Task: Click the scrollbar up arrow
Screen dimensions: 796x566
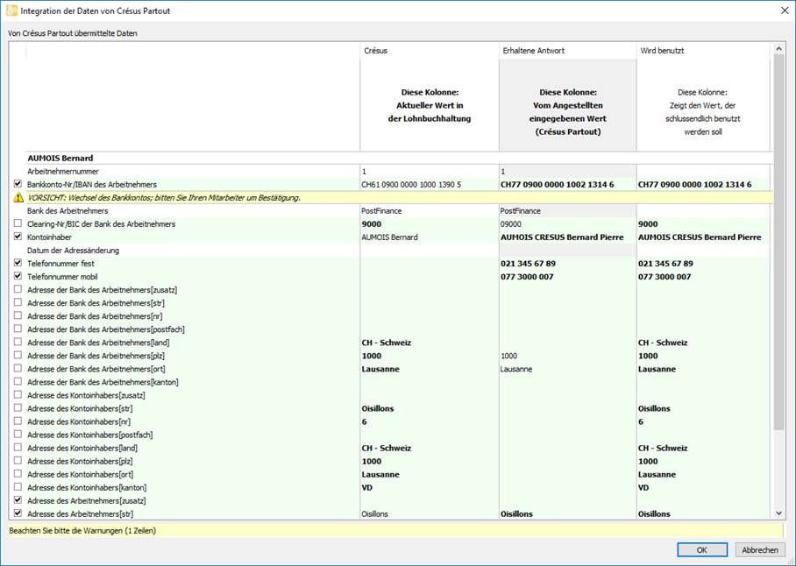Action: point(778,49)
